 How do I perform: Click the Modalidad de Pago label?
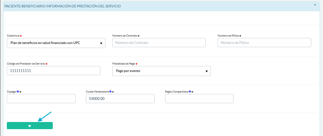[x=124, y=63]
